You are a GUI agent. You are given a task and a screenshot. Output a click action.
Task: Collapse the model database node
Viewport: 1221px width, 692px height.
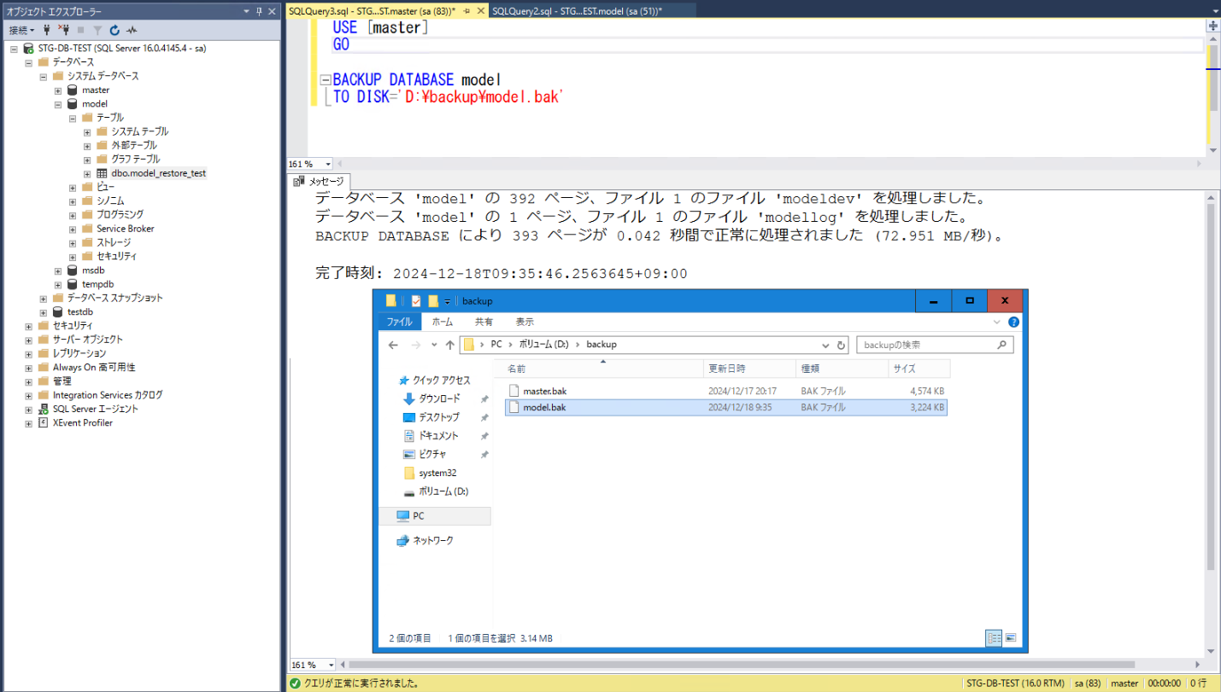pyautogui.click(x=58, y=104)
